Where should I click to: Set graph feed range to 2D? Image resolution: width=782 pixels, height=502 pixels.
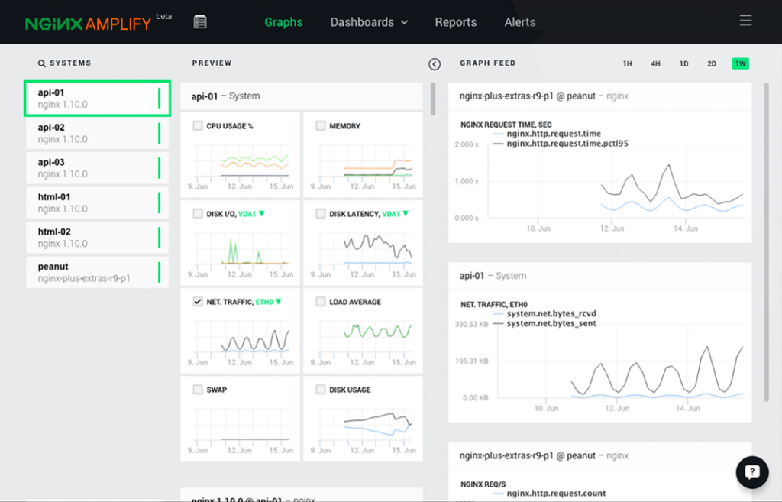point(712,64)
